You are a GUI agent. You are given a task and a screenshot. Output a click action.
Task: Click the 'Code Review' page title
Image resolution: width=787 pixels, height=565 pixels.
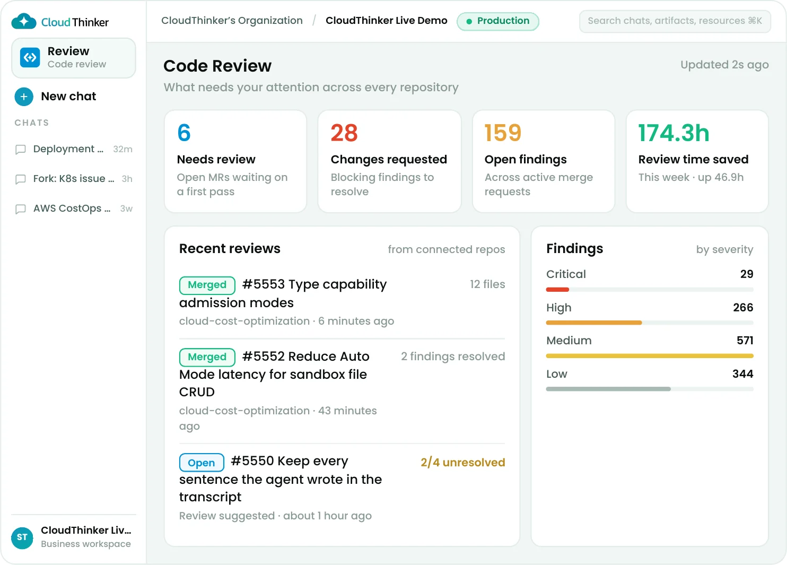coord(217,66)
